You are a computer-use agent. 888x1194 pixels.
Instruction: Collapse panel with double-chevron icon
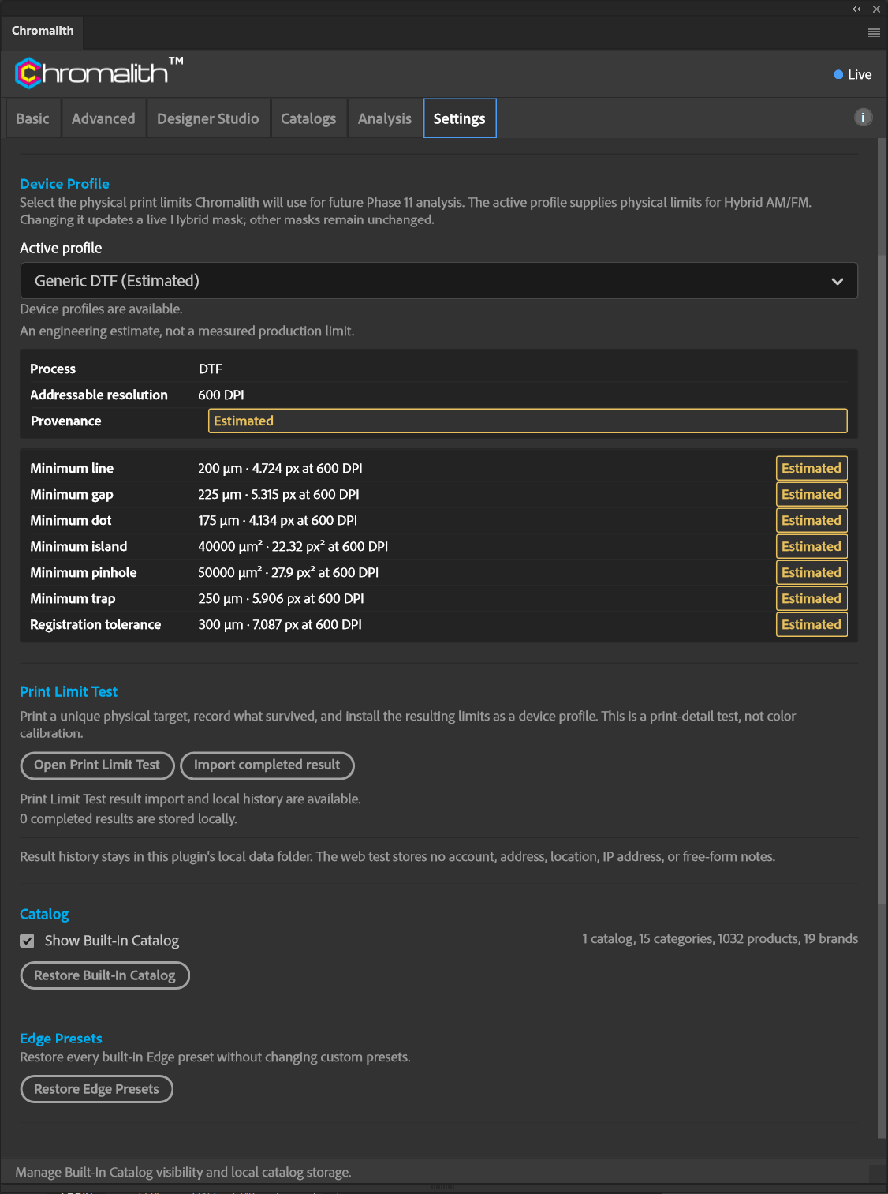[x=856, y=9]
